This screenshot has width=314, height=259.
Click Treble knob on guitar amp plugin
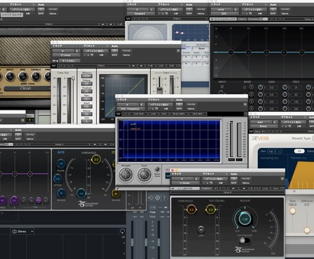tap(35, 76)
